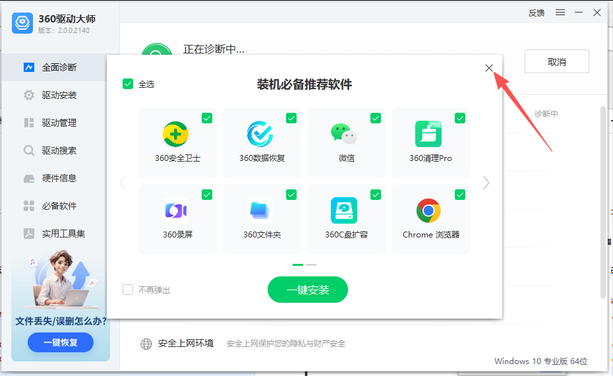Viewport: 613px width, 376px height.
Task: Uncheck the Chrome 浏览器 checkbox
Action: pyautogui.click(x=460, y=195)
